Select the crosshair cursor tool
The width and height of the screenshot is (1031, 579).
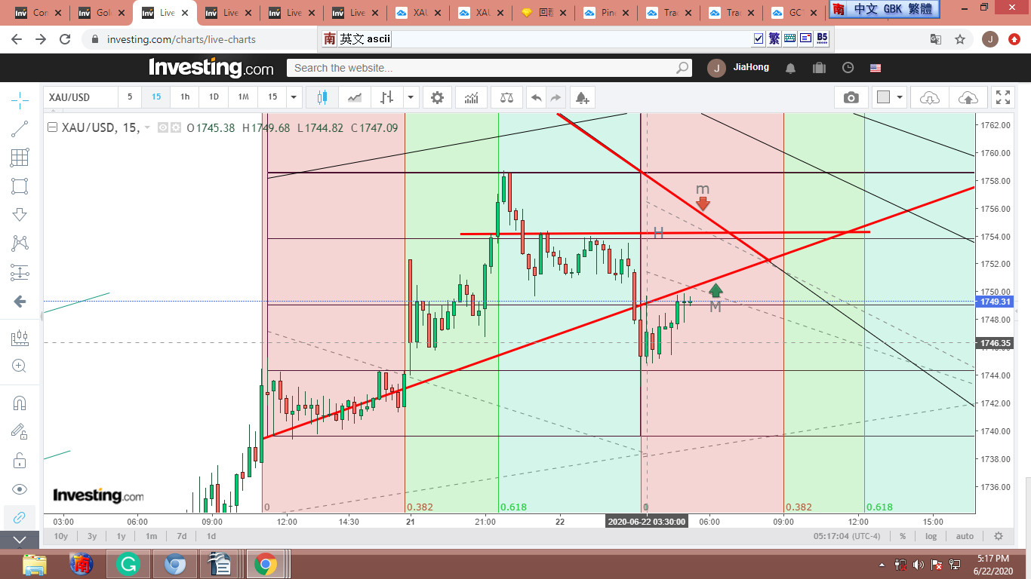[x=20, y=99]
